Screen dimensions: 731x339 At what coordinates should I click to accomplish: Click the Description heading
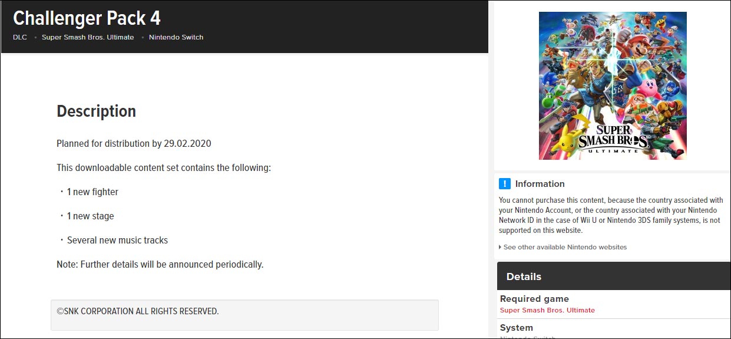(96, 111)
